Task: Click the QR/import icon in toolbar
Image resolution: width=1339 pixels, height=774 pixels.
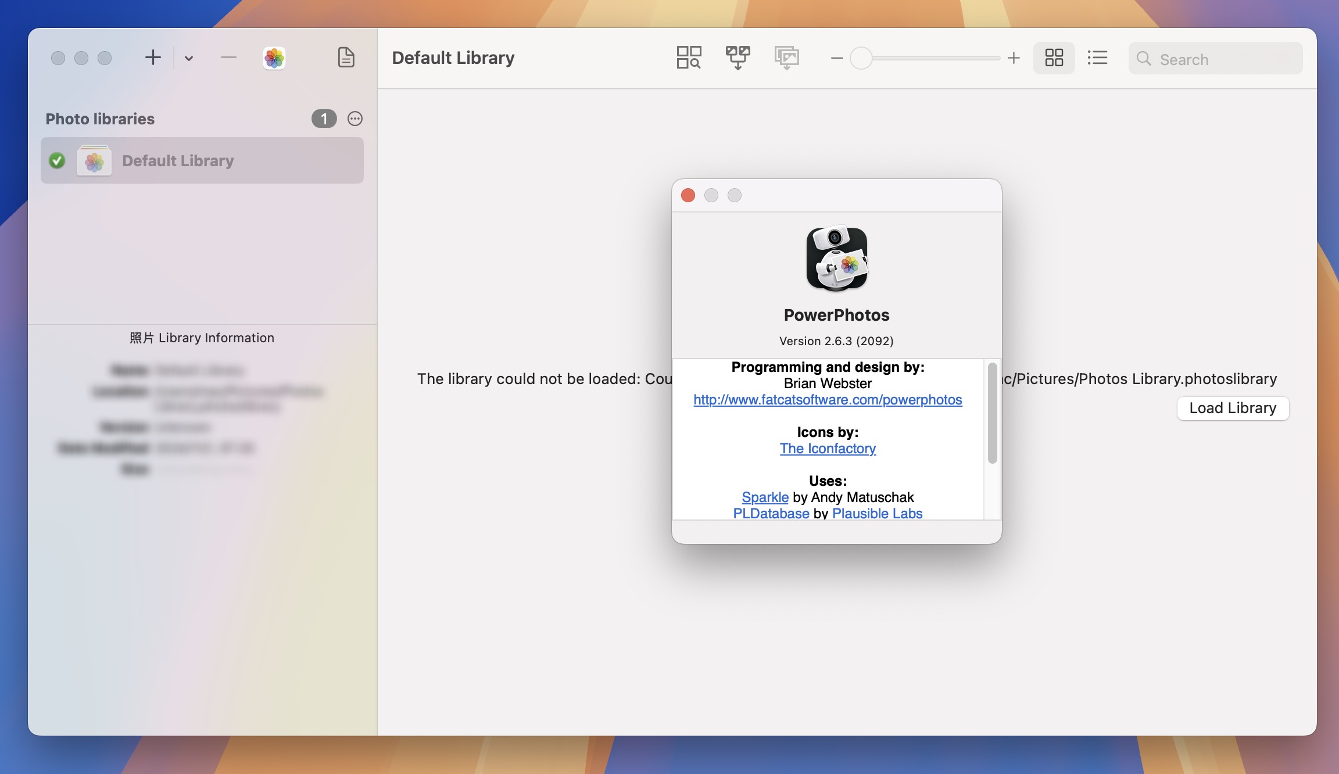Action: click(738, 58)
